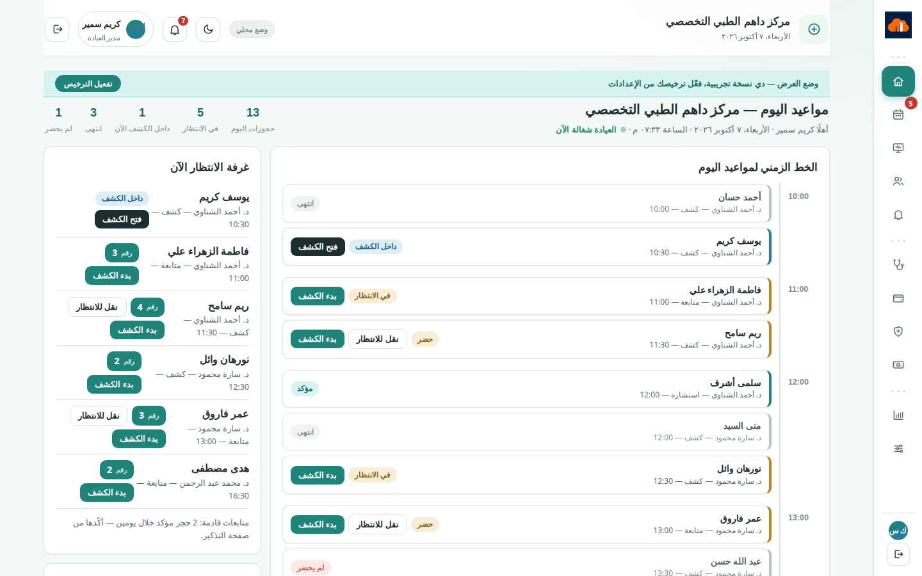Open the cash payments sidebar icon
The height and width of the screenshot is (576, 922).
(898, 365)
